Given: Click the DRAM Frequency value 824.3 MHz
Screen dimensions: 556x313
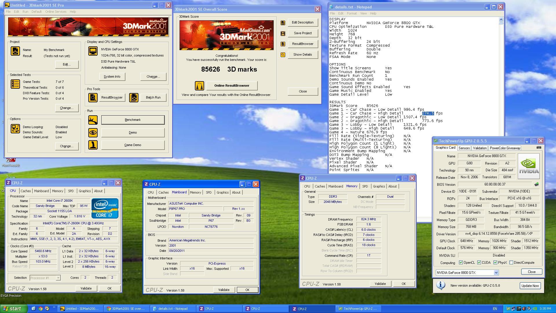Looking at the screenshot, I should click(x=368, y=219).
